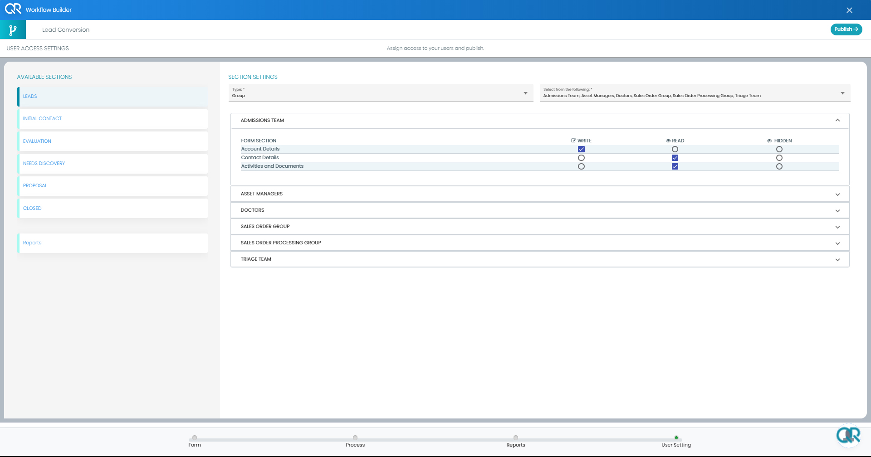Click the write pencil icon in column header
This screenshot has width=871, height=457.
573,141
